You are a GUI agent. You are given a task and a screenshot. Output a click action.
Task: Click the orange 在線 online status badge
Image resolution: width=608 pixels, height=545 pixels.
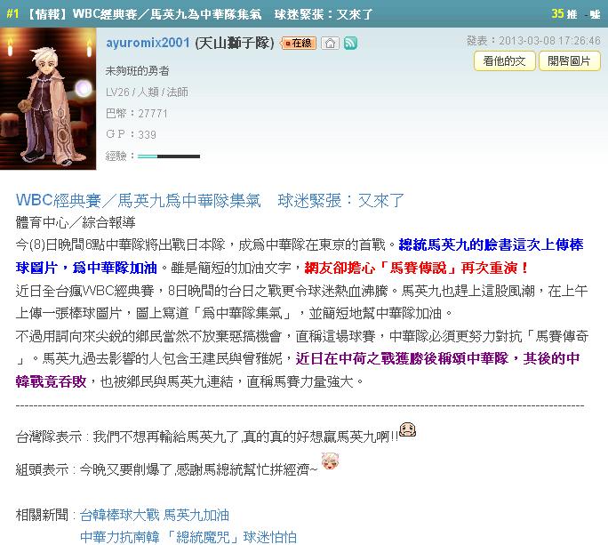pos(298,43)
